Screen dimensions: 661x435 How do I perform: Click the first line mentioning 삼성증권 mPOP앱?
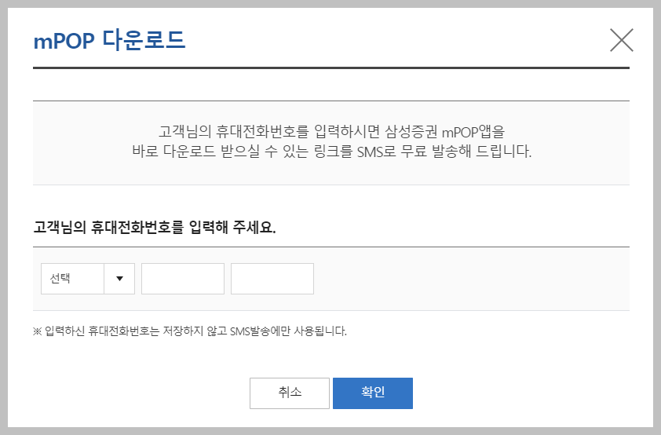331,131
